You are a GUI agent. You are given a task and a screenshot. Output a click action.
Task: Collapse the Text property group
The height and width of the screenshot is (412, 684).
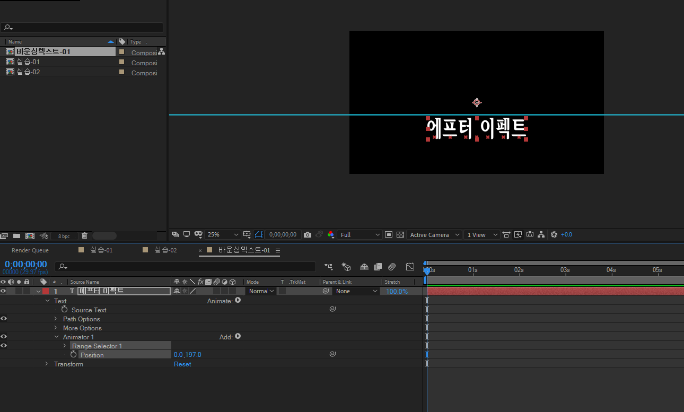[x=48, y=301]
